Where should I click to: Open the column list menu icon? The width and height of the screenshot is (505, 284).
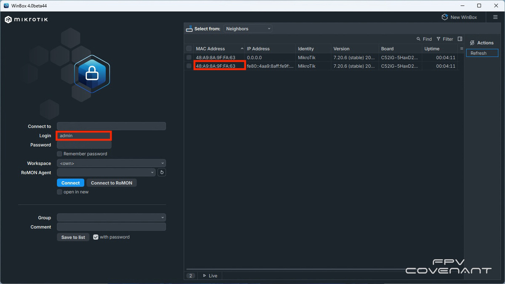pyautogui.click(x=462, y=49)
